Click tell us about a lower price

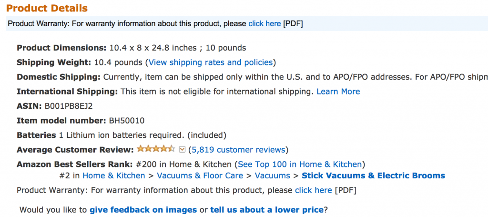pos(267,209)
